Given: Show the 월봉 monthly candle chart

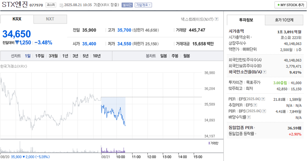Looking at the screenshot, I should point(187,56).
